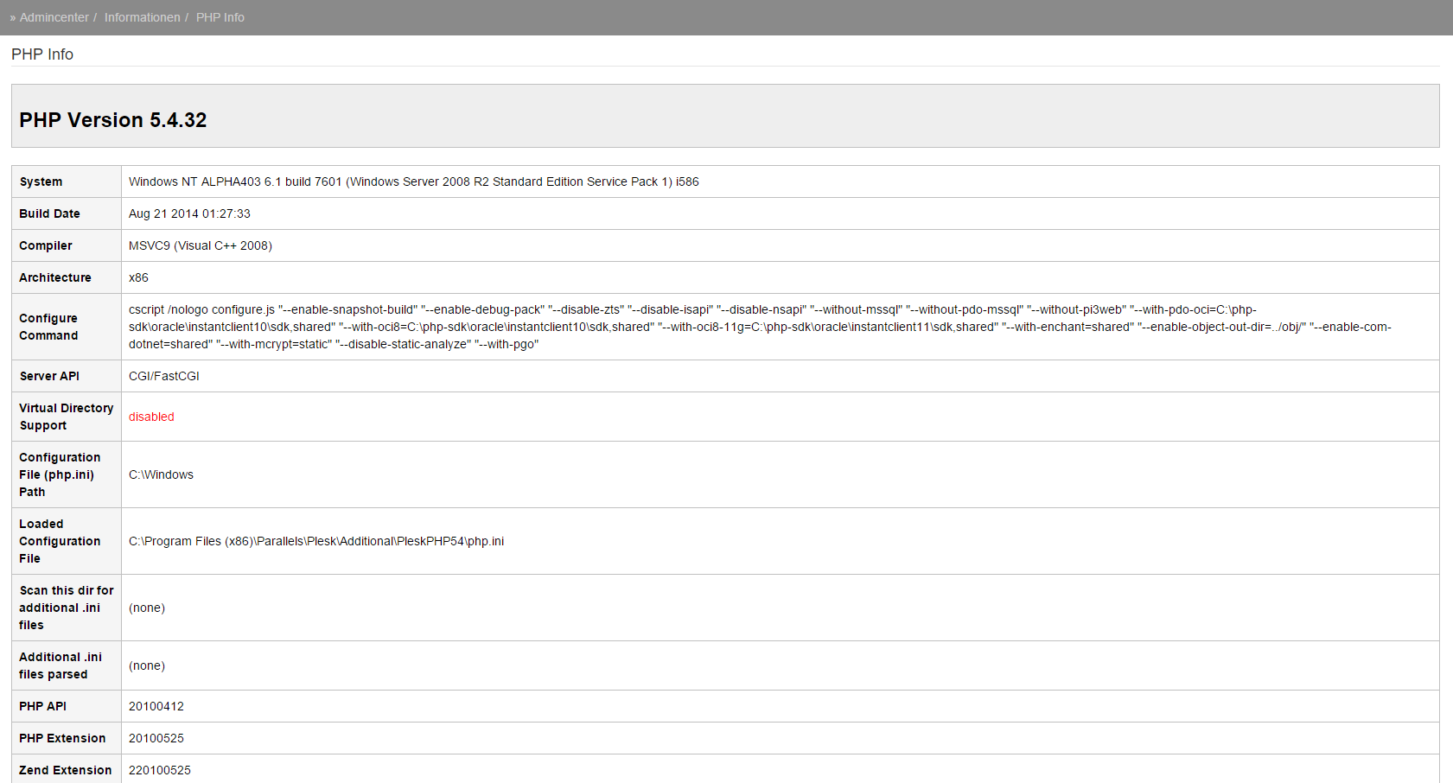This screenshot has width=1453, height=783.
Task: Click the Compiler row label
Action: [46, 245]
